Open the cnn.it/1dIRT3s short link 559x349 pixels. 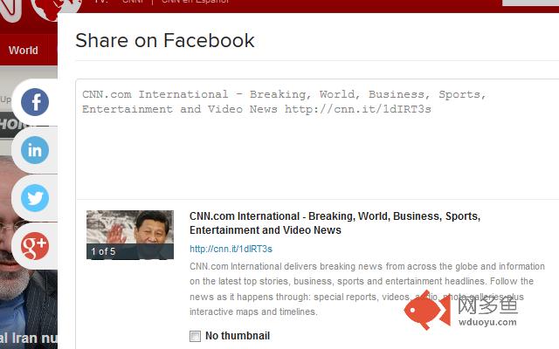(231, 249)
